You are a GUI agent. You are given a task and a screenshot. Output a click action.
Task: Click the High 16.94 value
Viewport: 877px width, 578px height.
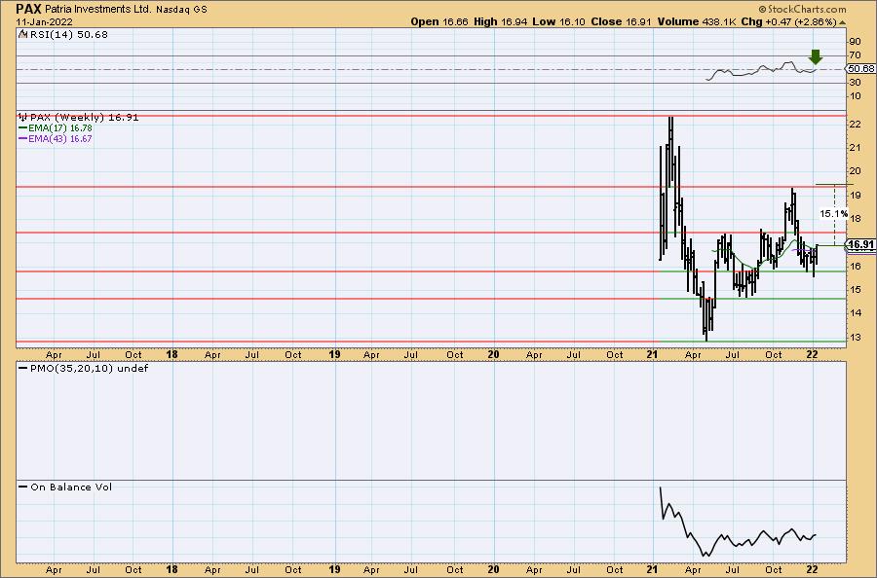pos(500,21)
